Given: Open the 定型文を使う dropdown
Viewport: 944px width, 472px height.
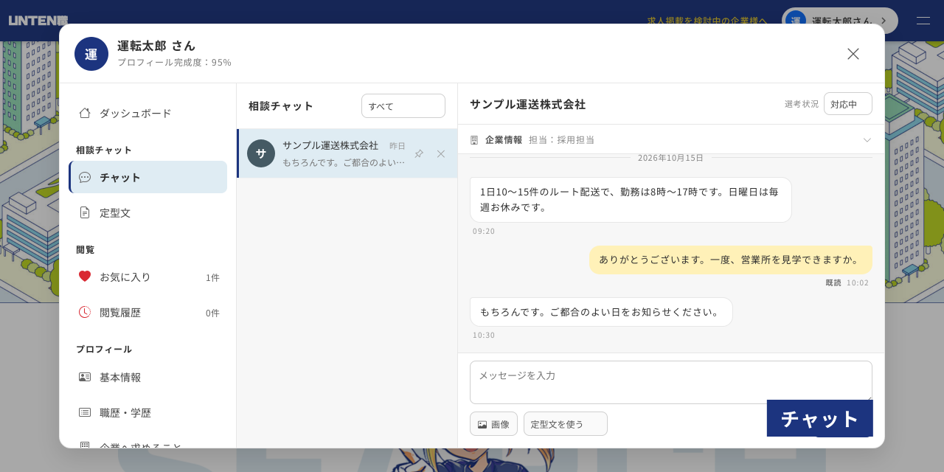Looking at the screenshot, I should point(566,424).
